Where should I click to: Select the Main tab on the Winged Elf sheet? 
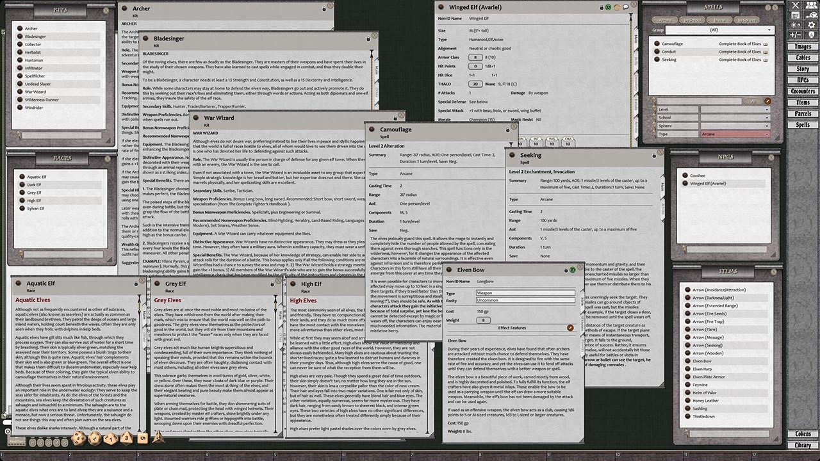(x=635, y=38)
